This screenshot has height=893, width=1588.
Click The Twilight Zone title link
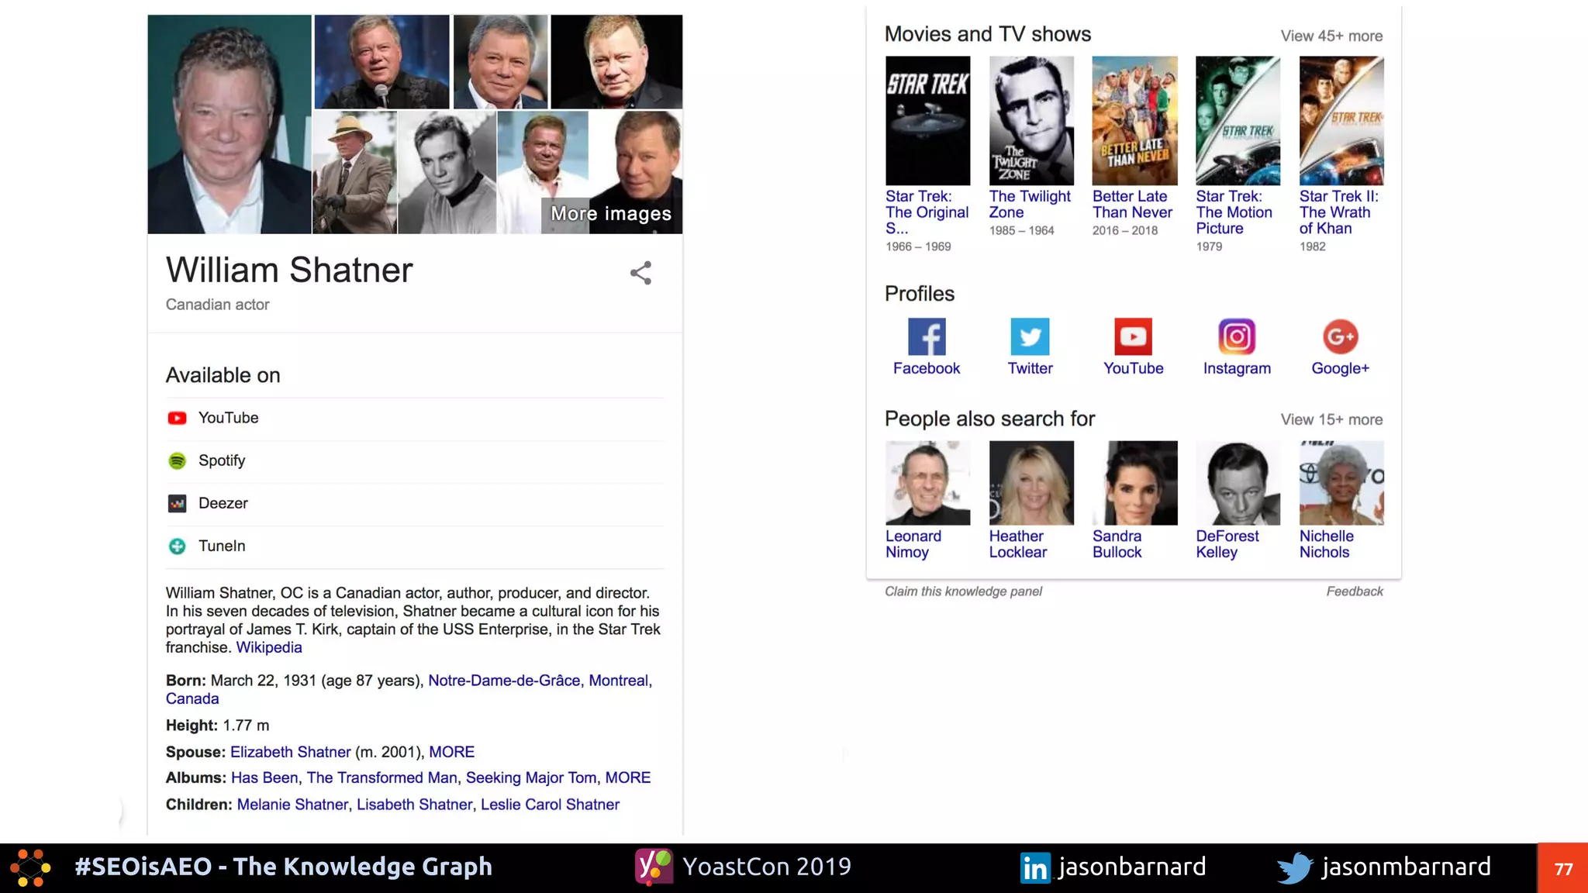(x=1030, y=205)
